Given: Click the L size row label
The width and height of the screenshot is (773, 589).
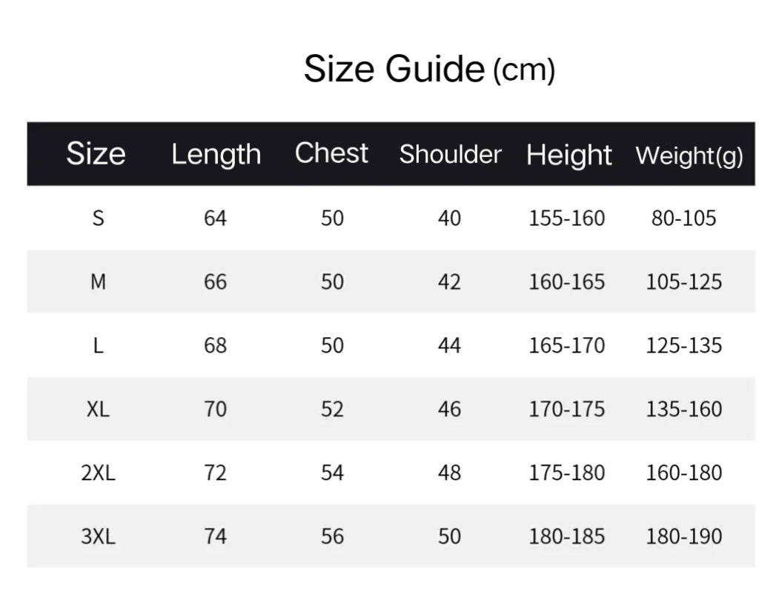Looking at the screenshot, I should (98, 346).
